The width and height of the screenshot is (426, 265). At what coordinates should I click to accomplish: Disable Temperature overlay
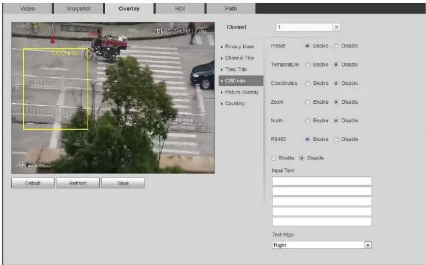pyautogui.click(x=336, y=65)
